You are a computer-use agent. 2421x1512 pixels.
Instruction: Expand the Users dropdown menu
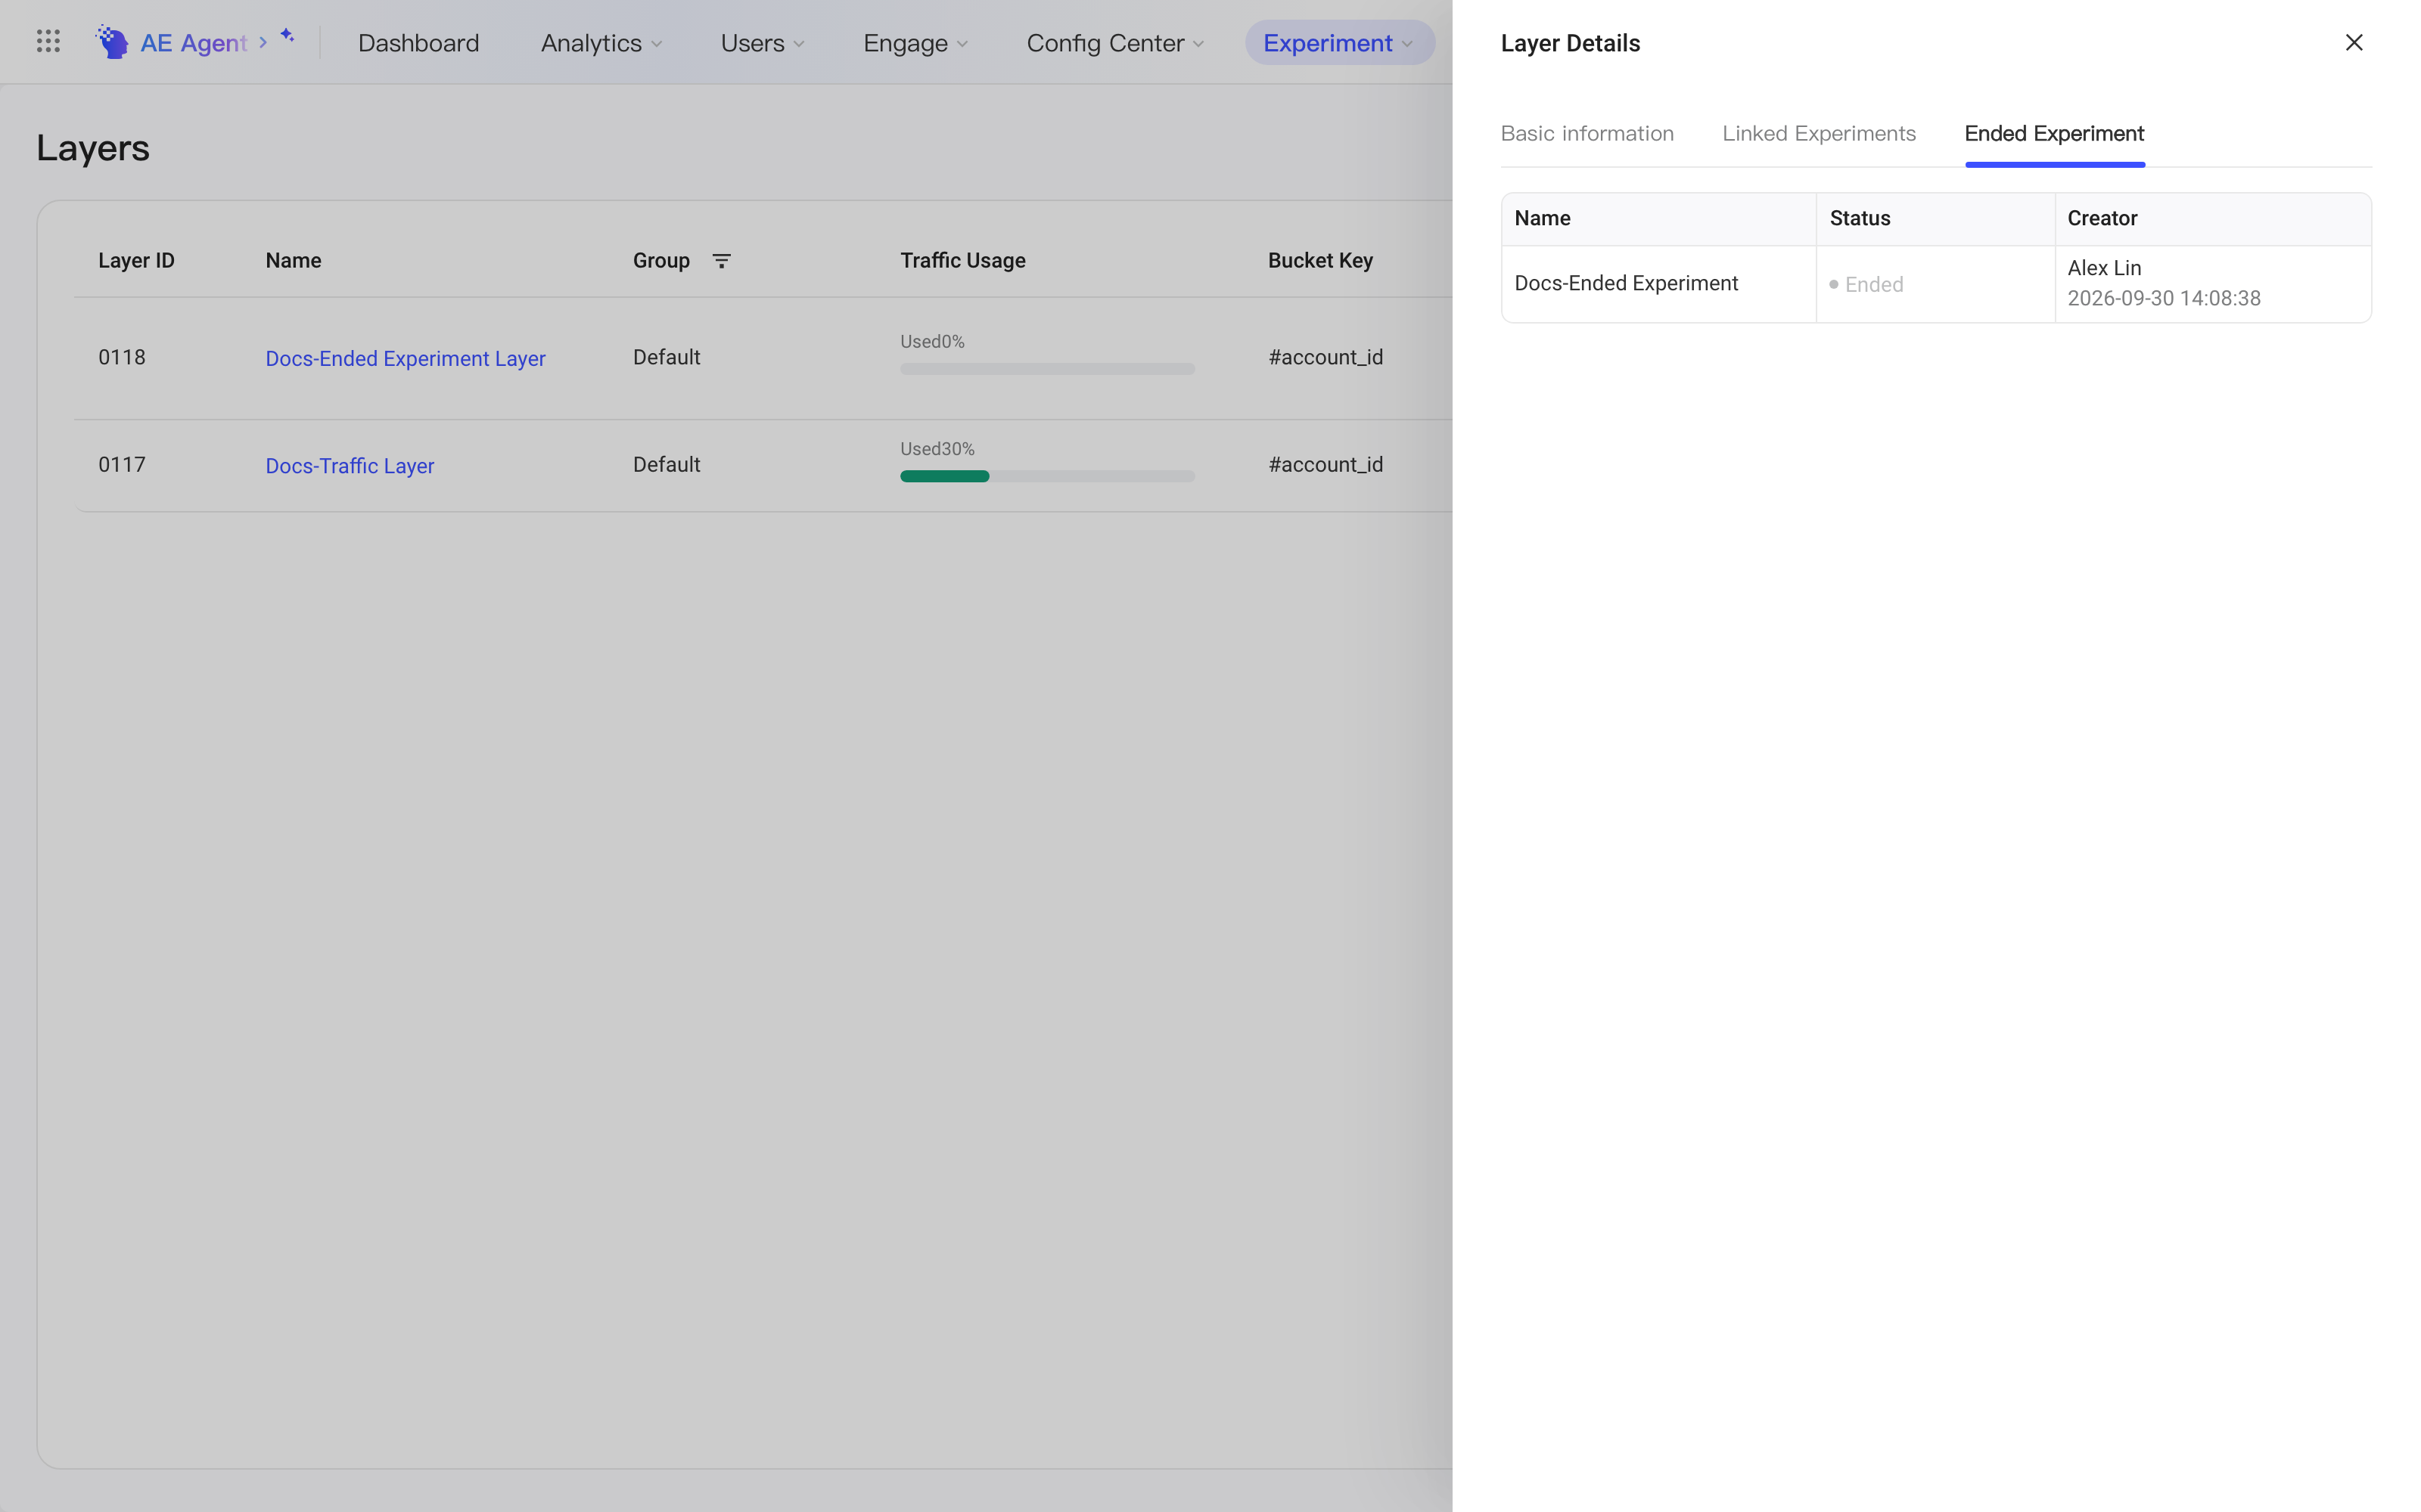[x=763, y=43]
